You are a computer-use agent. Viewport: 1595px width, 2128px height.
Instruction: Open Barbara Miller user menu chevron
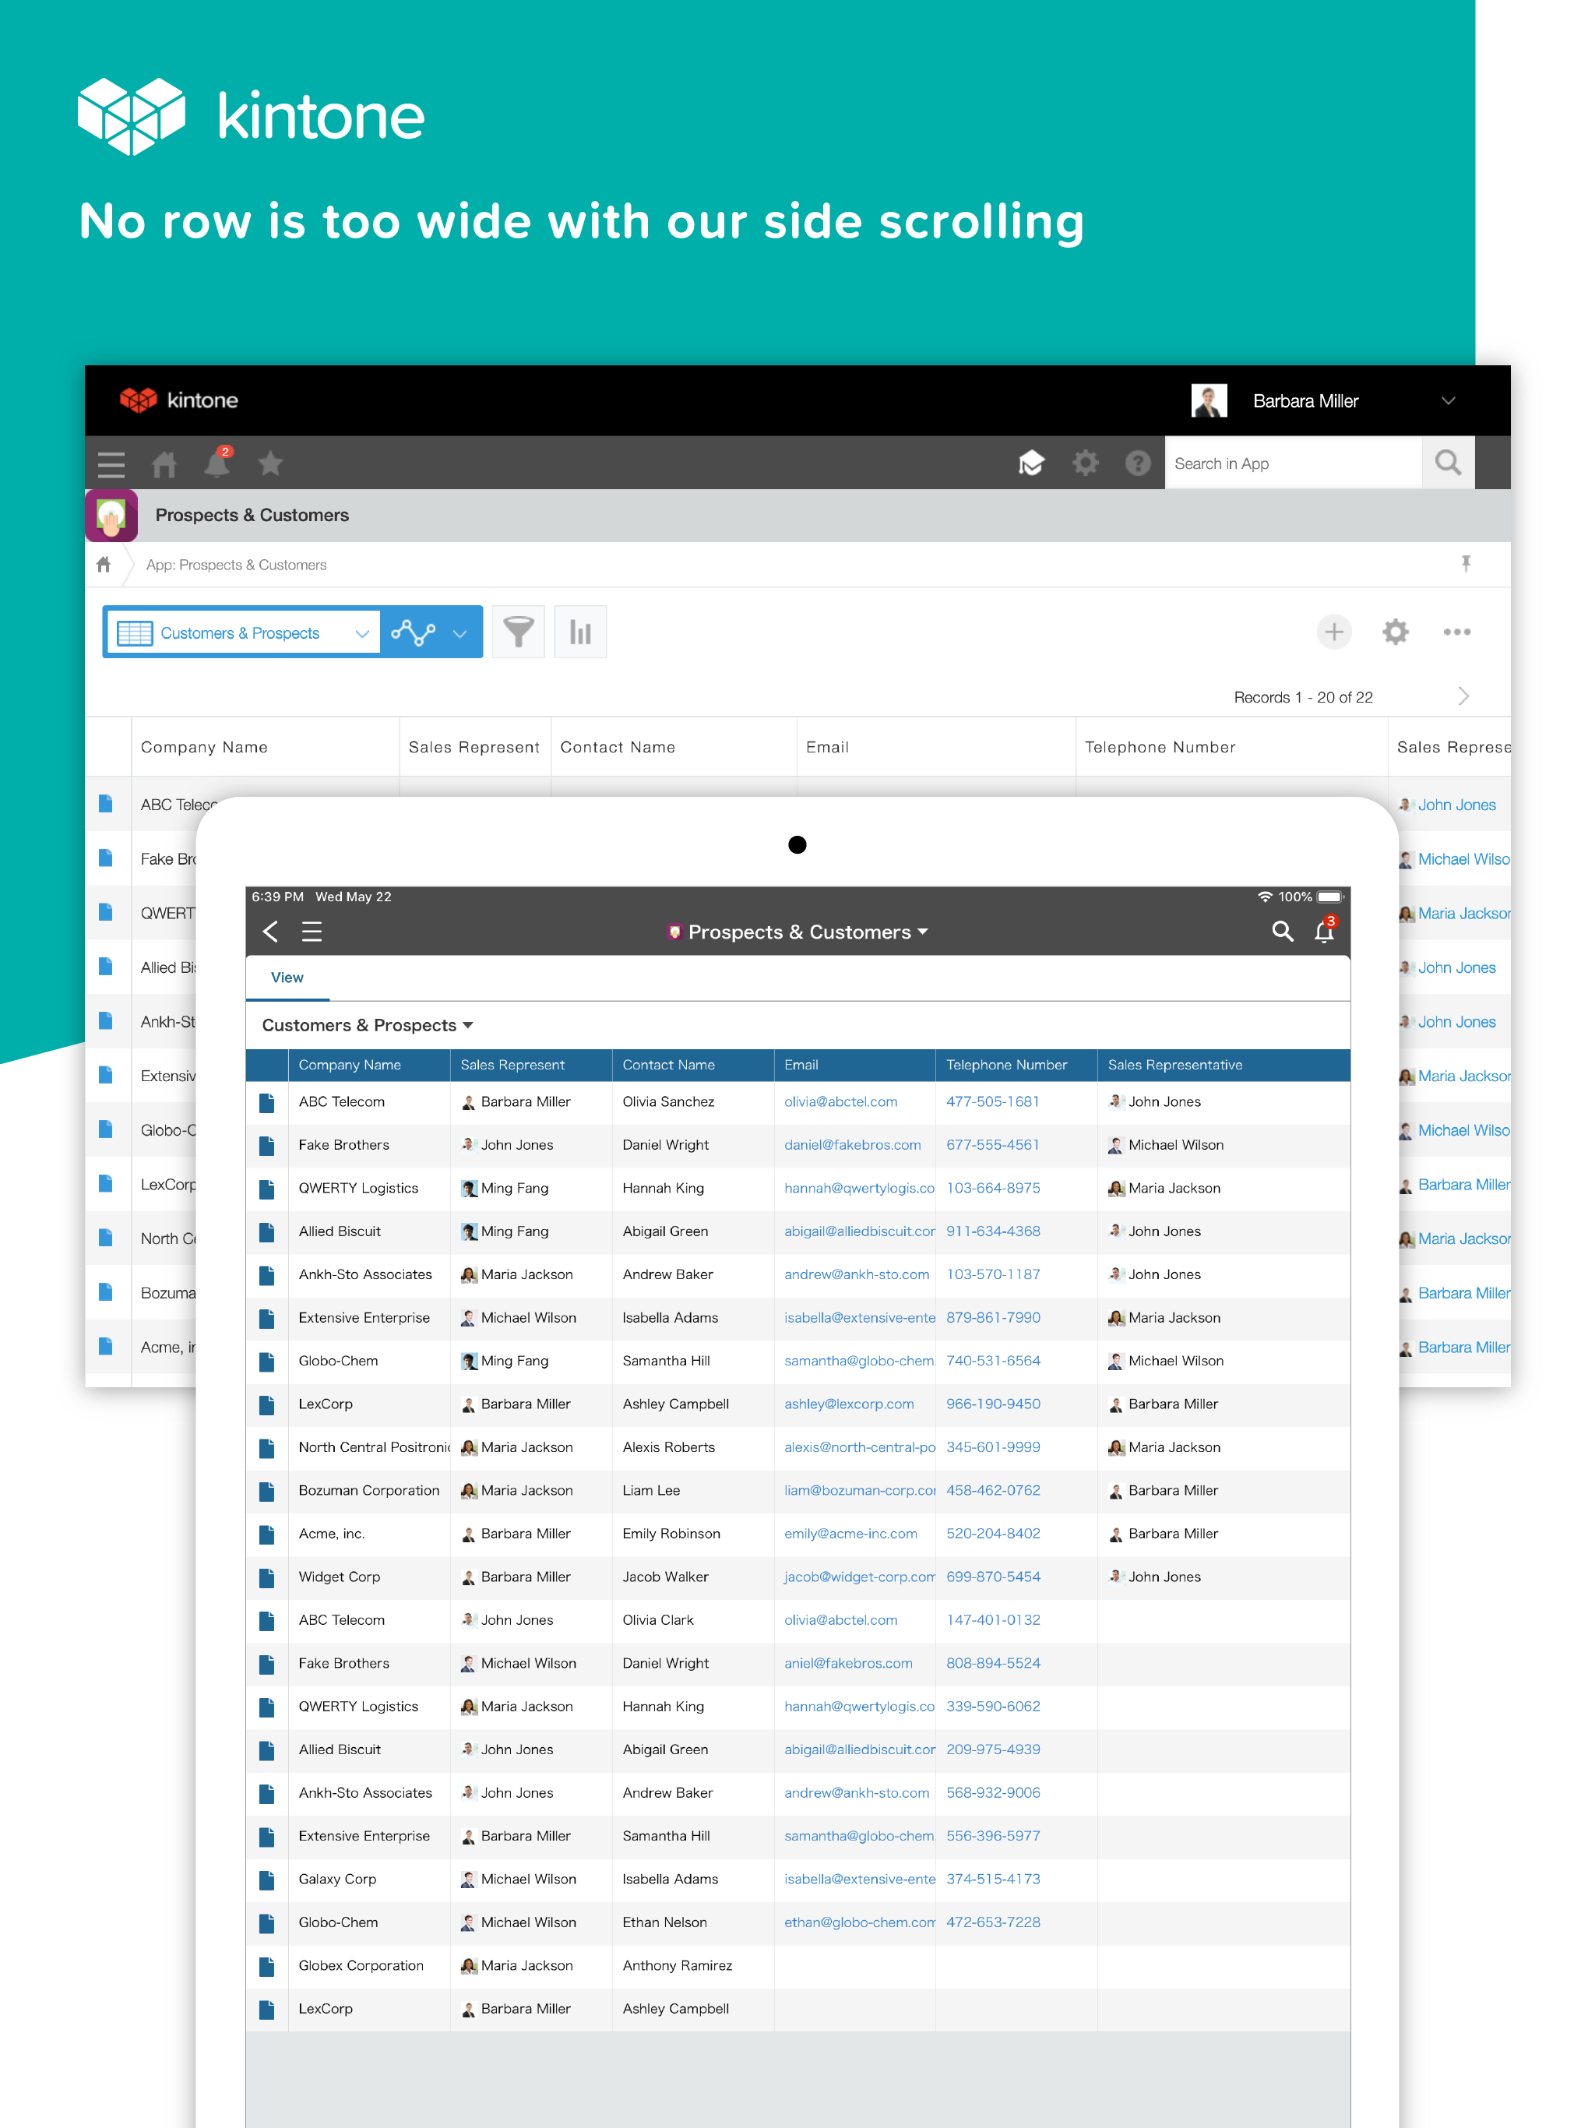click(1448, 401)
